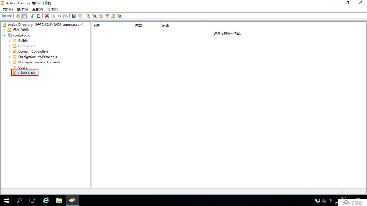The image size is (367, 206).
Task: Toggle the show/hide action pane icon
Action: pos(80,16)
